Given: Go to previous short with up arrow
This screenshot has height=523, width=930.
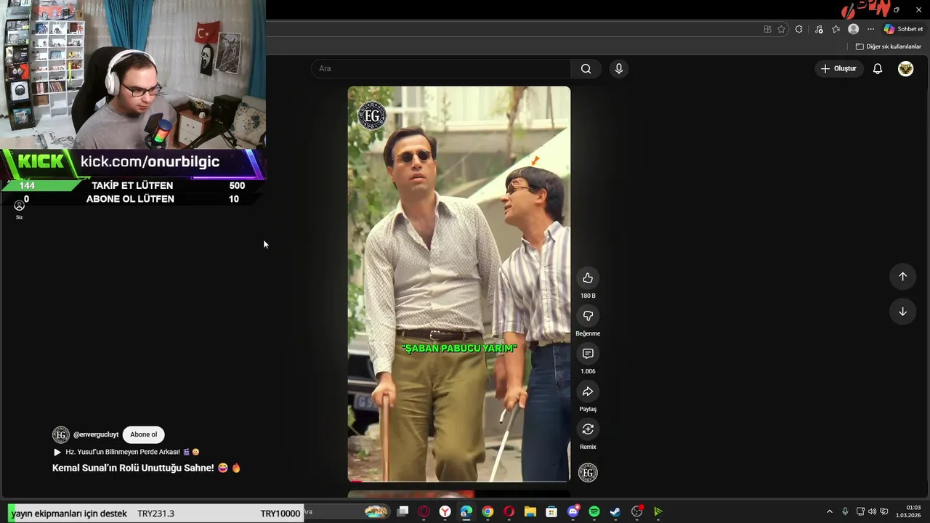Looking at the screenshot, I should (x=902, y=277).
